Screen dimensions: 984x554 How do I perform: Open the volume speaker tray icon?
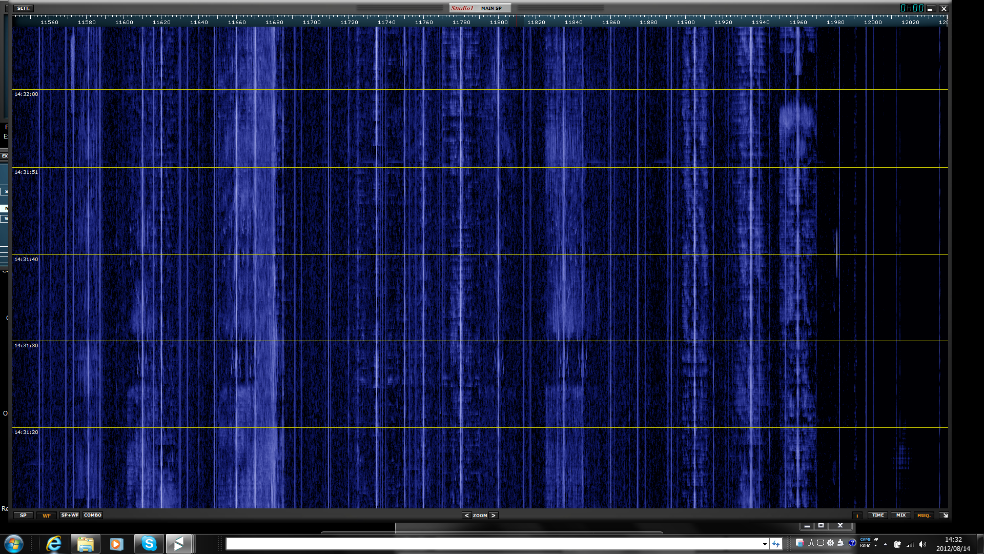(x=922, y=544)
